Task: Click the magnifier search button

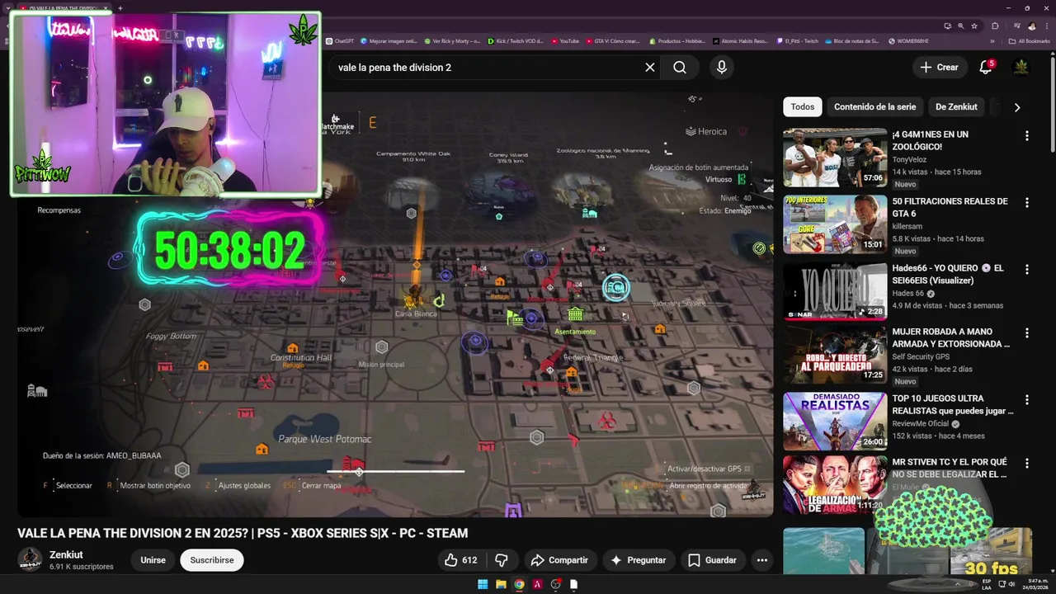Action: (x=680, y=68)
